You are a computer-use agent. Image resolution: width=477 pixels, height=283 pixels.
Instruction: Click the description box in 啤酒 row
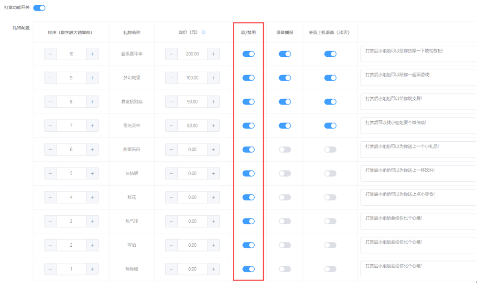point(419,245)
